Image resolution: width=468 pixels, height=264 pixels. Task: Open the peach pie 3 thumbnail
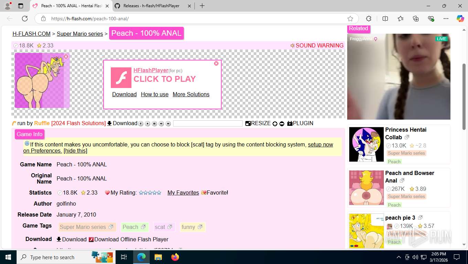[366, 231]
